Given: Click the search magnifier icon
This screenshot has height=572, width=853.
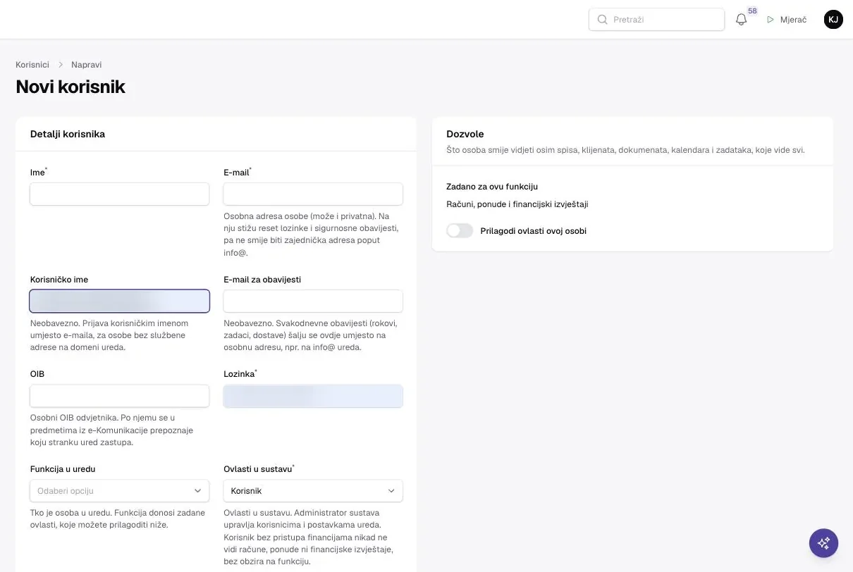Looking at the screenshot, I should coord(602,20).
